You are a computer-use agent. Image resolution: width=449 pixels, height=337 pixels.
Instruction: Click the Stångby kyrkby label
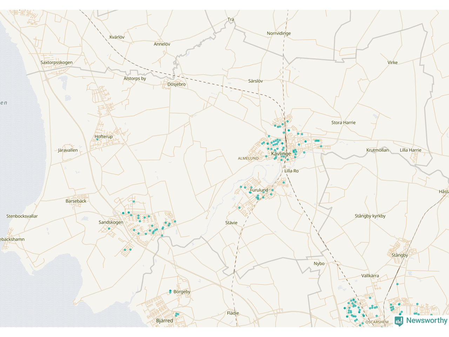click(x=370, y=216)
